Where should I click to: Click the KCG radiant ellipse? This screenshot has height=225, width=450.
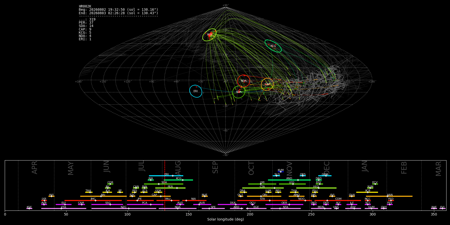273,46
